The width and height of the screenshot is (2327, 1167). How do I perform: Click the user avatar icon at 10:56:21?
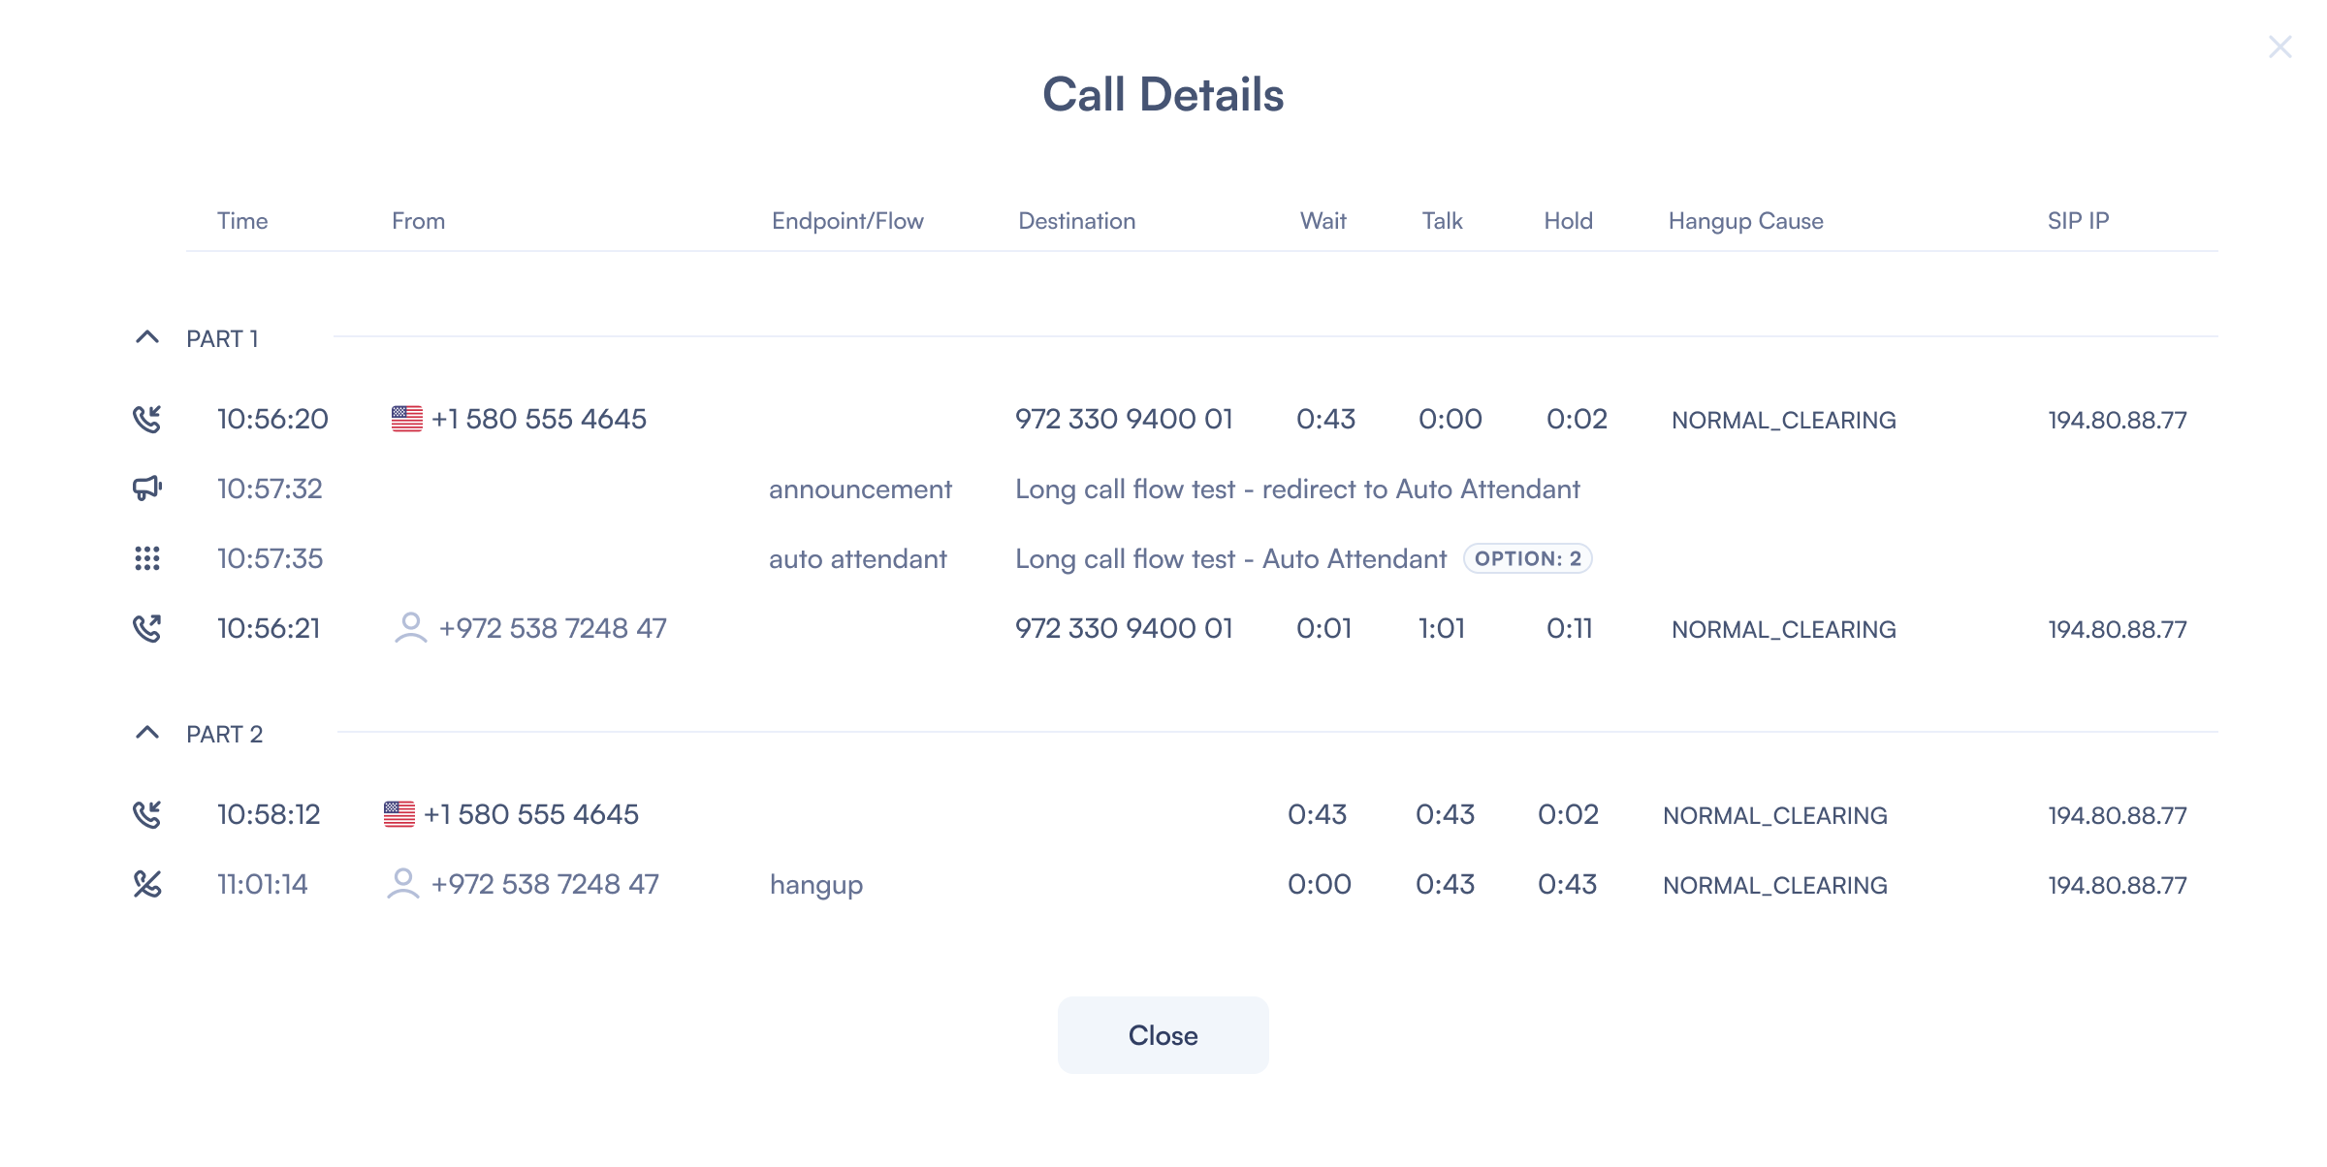click(x=410, y=628)
